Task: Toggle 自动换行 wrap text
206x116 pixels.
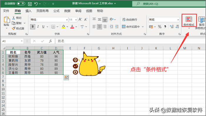Action: pyautogui.click(x=130, y=20)
